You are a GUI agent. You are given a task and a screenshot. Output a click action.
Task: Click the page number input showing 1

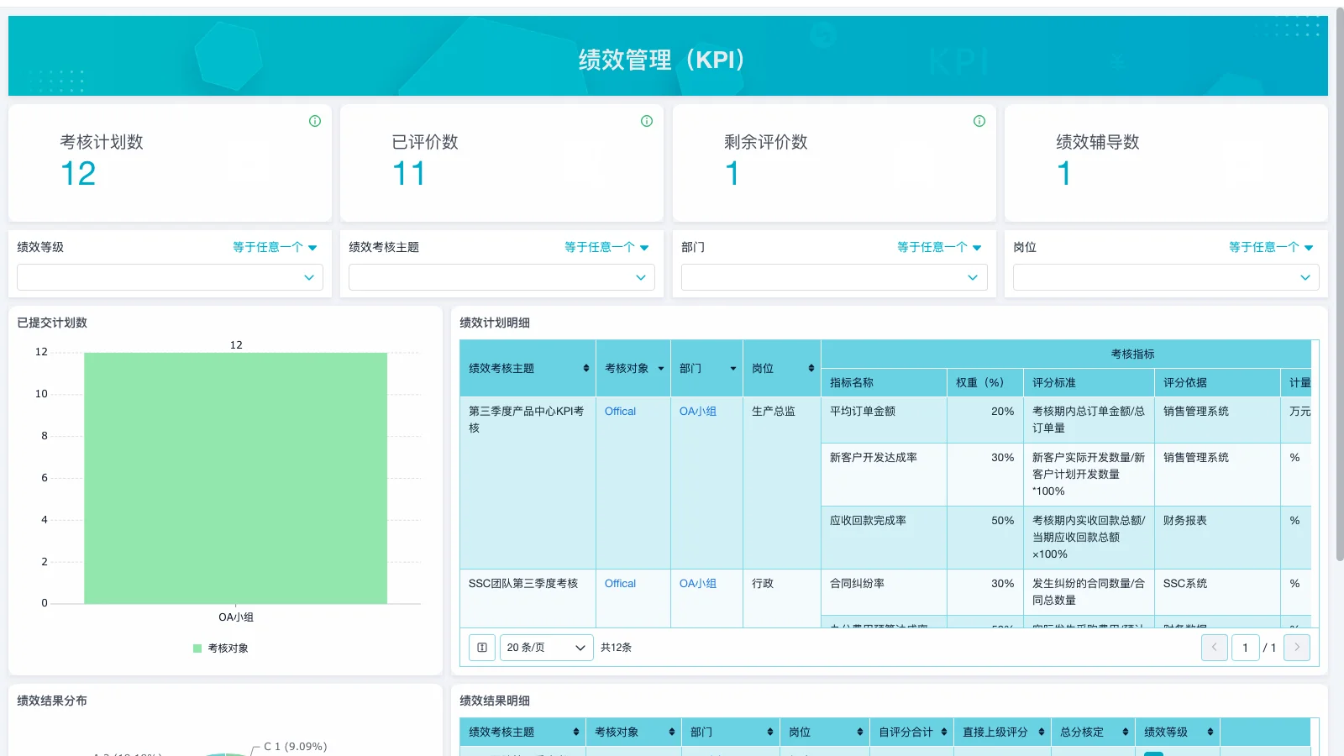[1246, 648]
